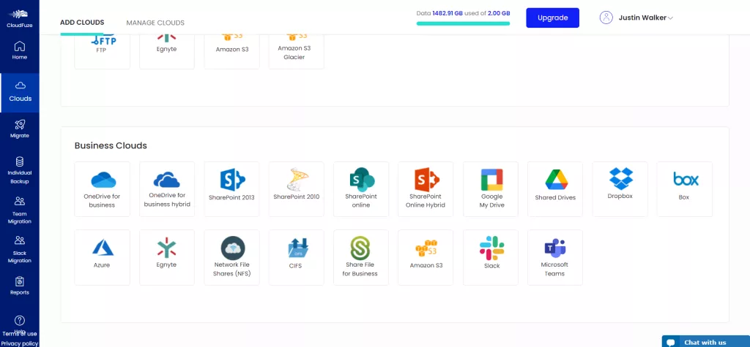The height and width of the screenshot is (347, 750).
Task: Select the Amazon S3 Glacier tile
Action: [x=297, y=52]
